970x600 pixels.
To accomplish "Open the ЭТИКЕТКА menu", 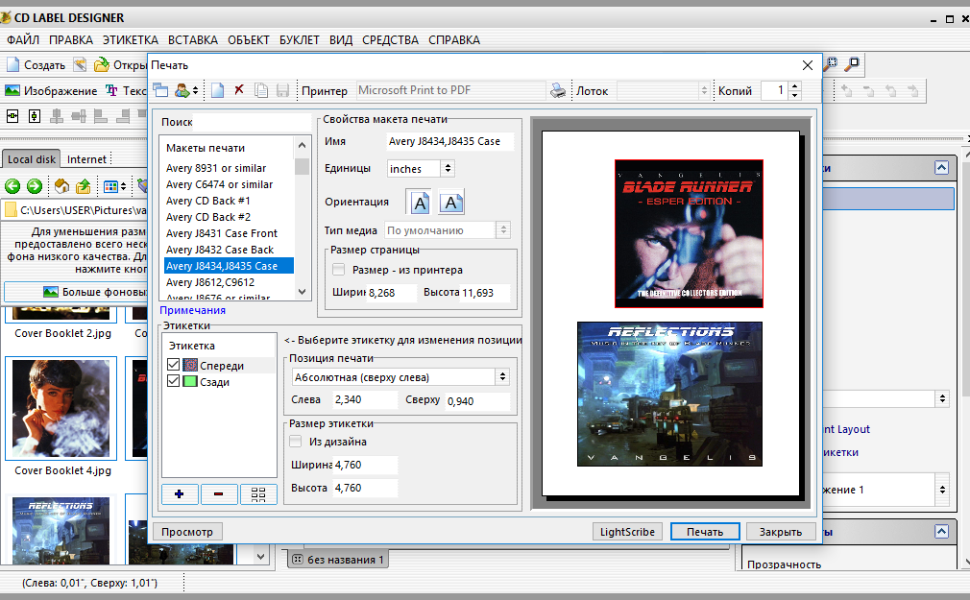I will [131, 39].
